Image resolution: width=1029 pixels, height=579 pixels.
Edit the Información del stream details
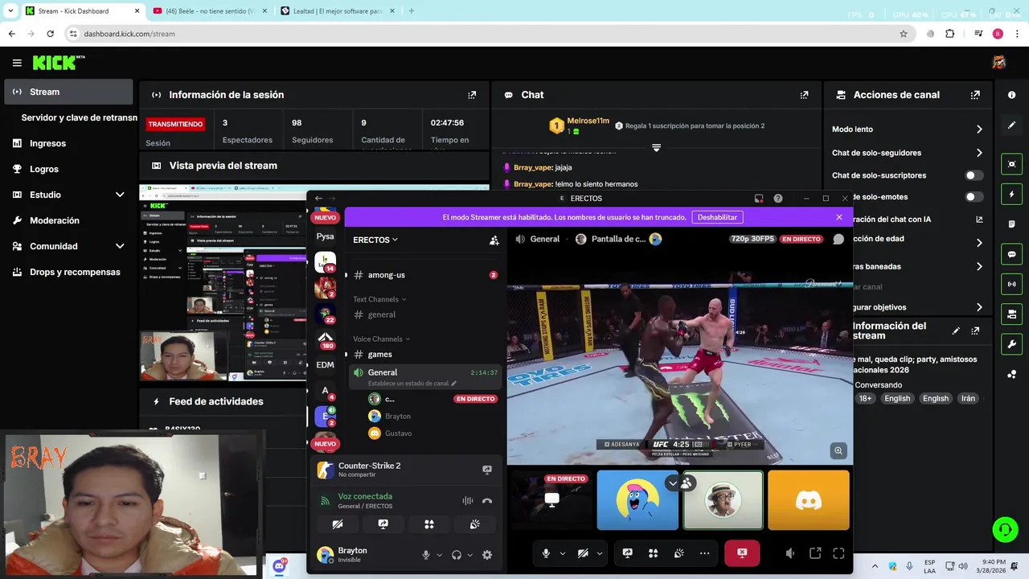point(956,331)
